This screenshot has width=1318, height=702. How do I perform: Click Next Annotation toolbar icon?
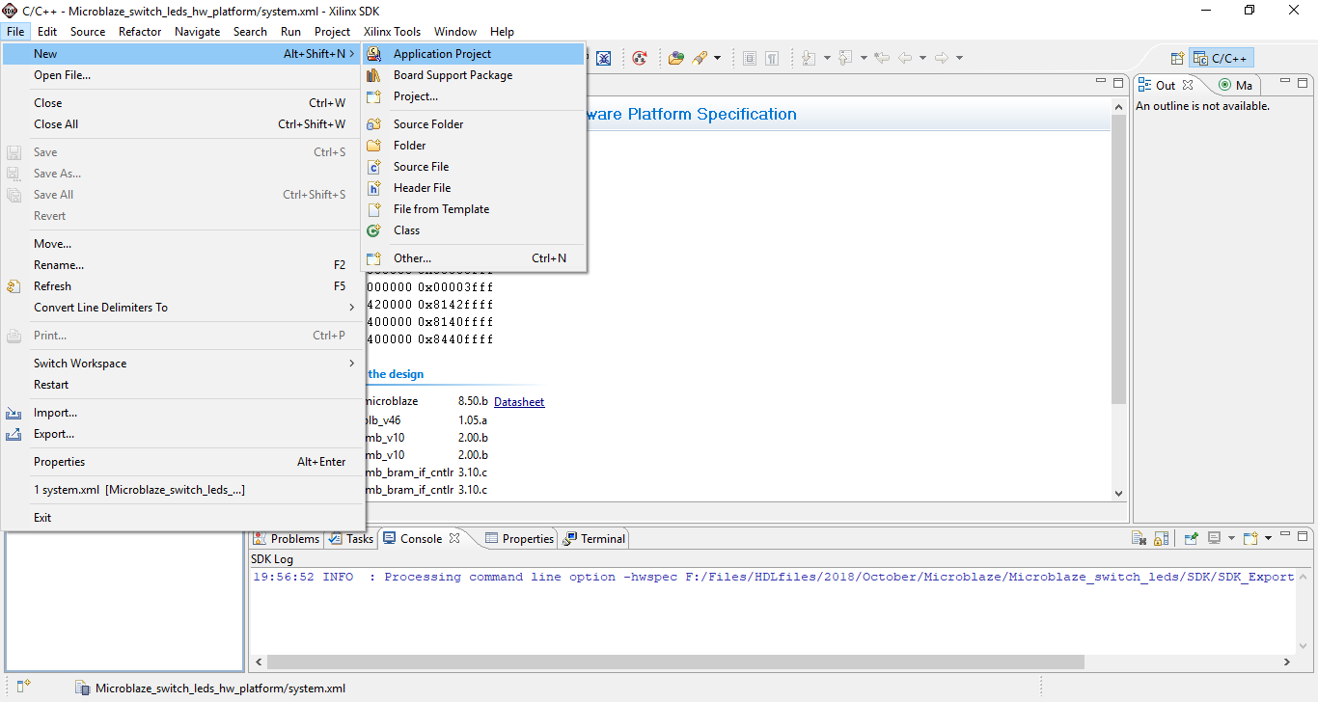[809, 58]
